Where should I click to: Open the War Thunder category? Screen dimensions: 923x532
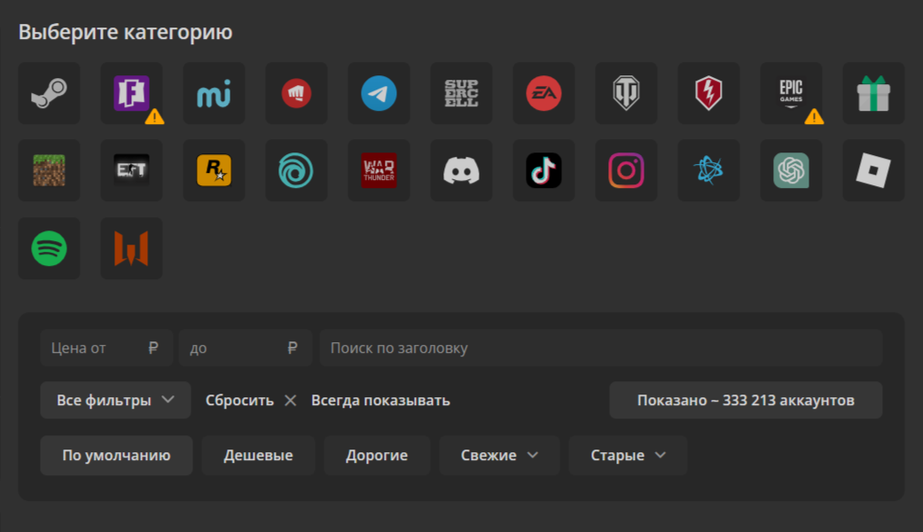coord(379,170)
